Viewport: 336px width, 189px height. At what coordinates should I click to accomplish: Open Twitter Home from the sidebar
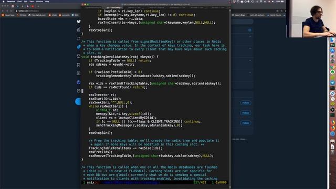point(79,30)
